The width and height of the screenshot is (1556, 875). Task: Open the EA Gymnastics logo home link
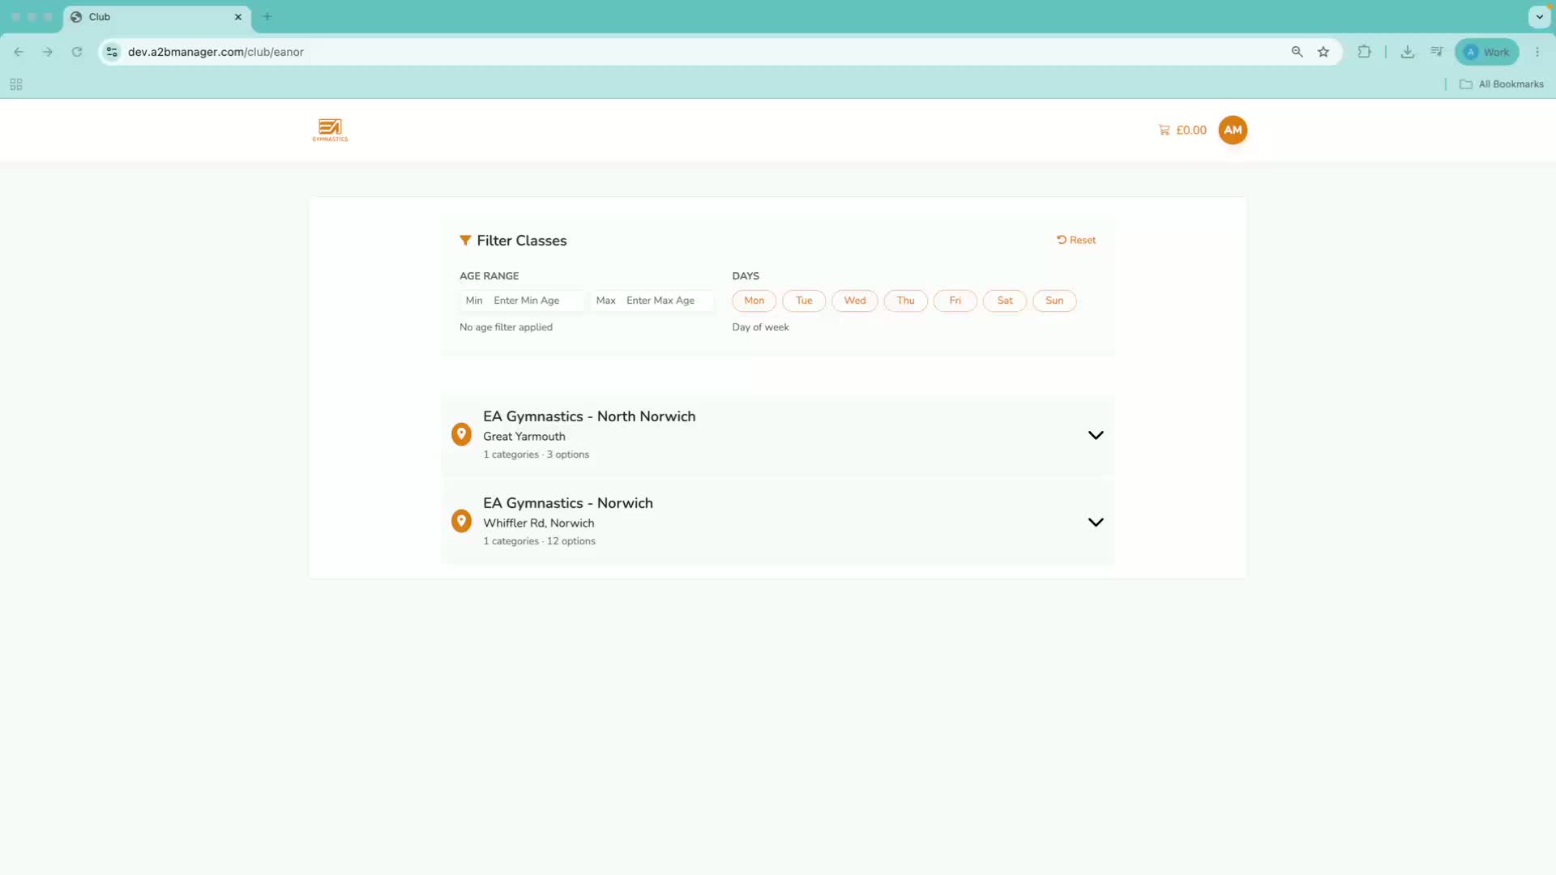330,130
